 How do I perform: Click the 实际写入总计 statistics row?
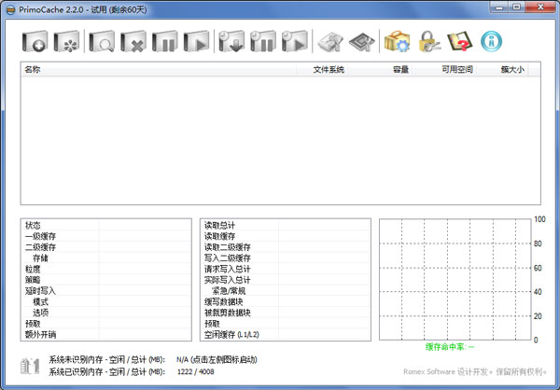pyautogui.click(x=286, y=280)
